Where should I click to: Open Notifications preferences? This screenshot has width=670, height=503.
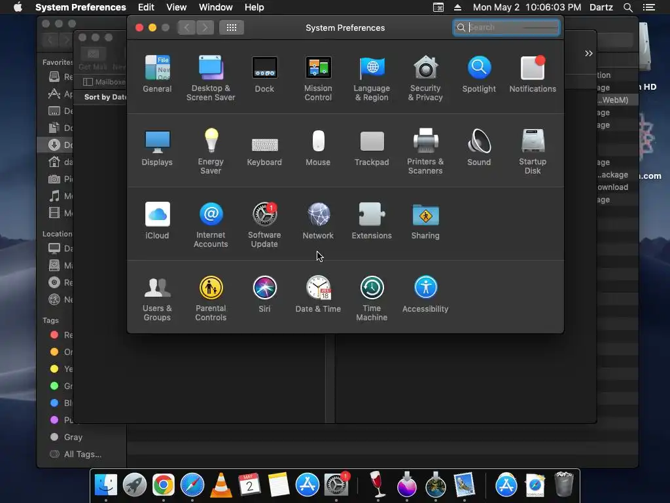coord(533,74)
